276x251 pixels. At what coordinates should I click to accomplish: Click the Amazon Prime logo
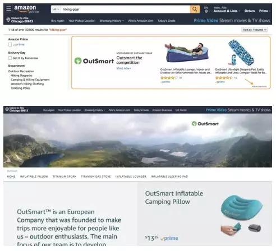tap(26, 9)
